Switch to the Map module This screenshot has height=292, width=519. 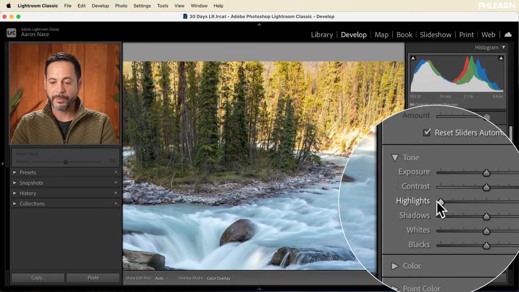[381, 35]
